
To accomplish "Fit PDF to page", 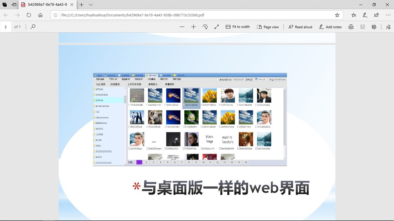I will [217, 27].
